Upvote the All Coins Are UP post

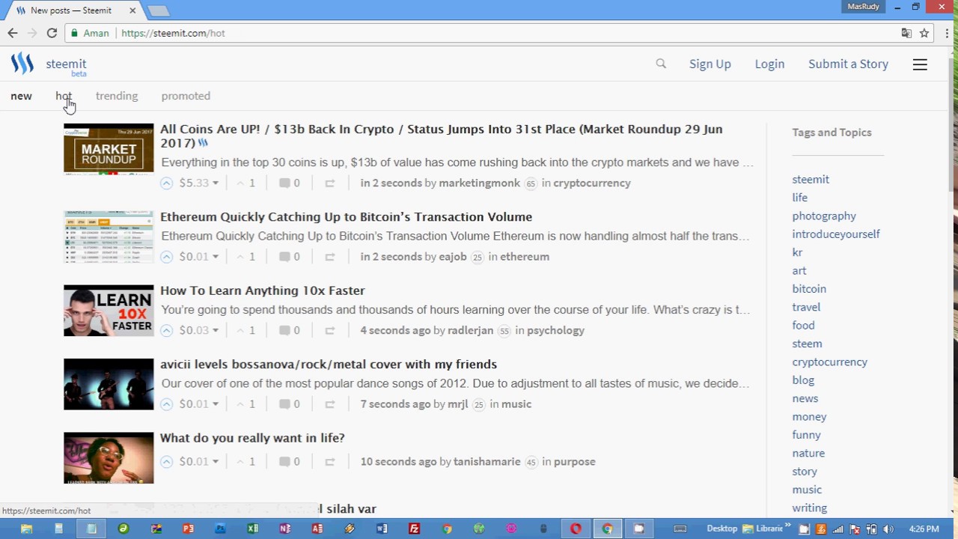(166, 183)
